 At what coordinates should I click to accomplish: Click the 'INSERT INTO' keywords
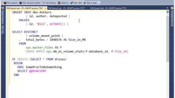[x=22, y=12]
